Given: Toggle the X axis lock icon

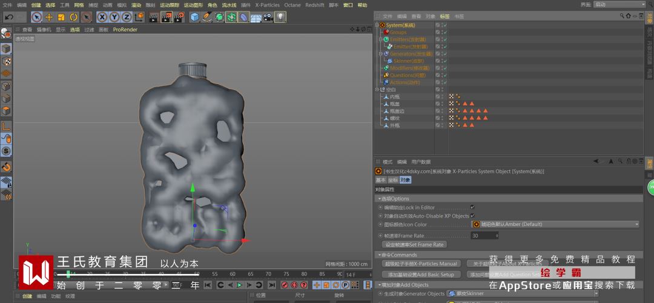Looking at the screenshot, I should point(102,17).
